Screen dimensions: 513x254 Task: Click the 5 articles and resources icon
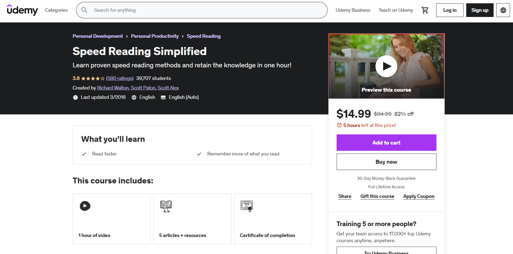pyautogui.click(x=166, y=206)
